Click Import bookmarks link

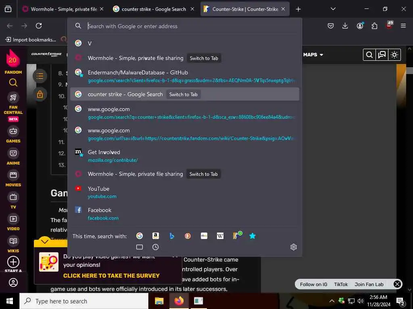[x=31, y=40]
